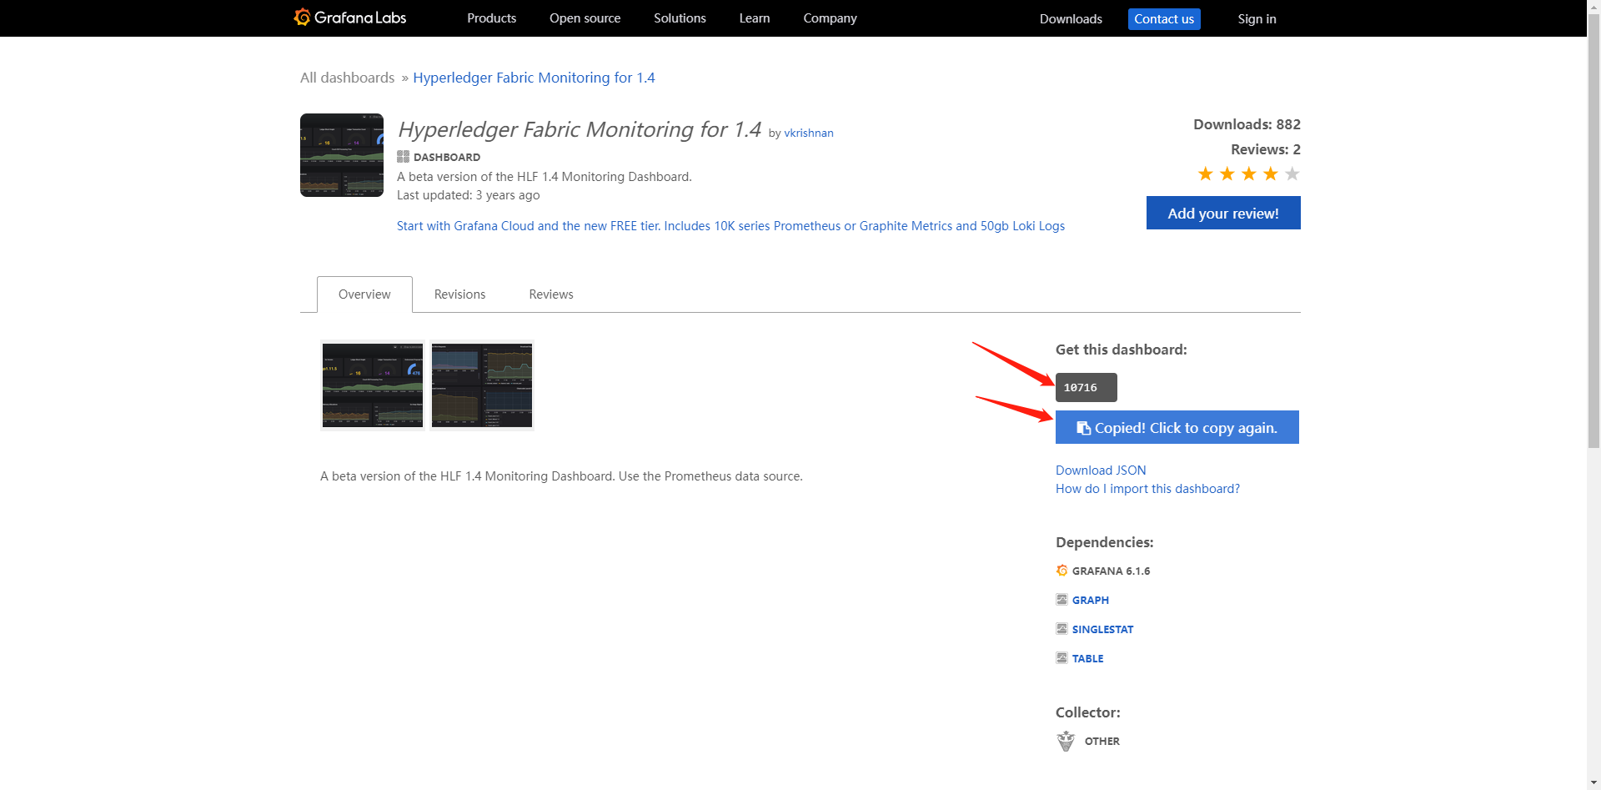Click the Last updated: 3 years ago text
The height and width of the screenshot is (790, 1601).
pos(468,195)
